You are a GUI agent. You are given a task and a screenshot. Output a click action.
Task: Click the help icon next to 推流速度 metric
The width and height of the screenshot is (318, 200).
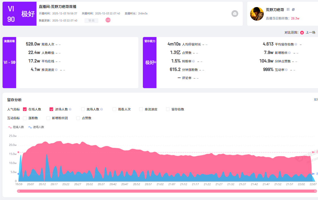click(56, 70)
